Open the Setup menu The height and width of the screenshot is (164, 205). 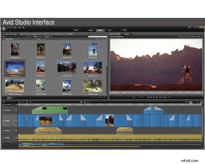[x=15, y=28]
